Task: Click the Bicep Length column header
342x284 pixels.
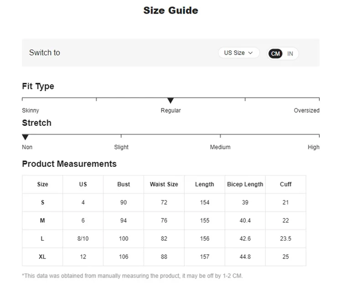Action: point(245,184)
